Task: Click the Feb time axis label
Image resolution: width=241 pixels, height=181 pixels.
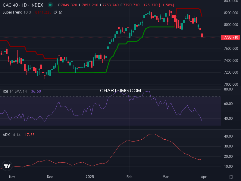Action: [130, 177]
